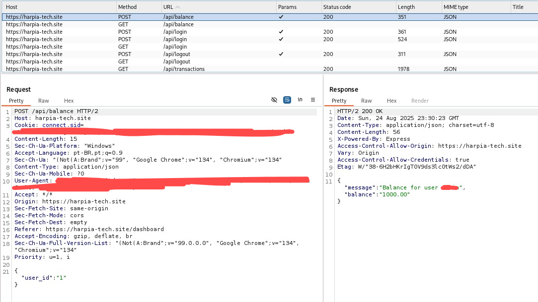This screenshot has width=538, height=302.
Task: Click the Origin header line in request
Action: 70,201
